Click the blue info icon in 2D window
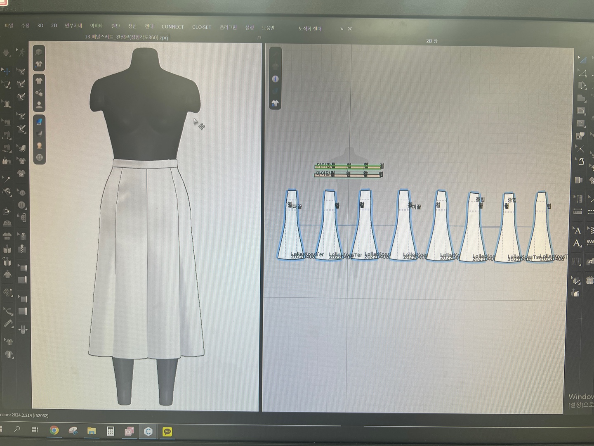This screenshot has height=446, width=594. click(275, 79)
